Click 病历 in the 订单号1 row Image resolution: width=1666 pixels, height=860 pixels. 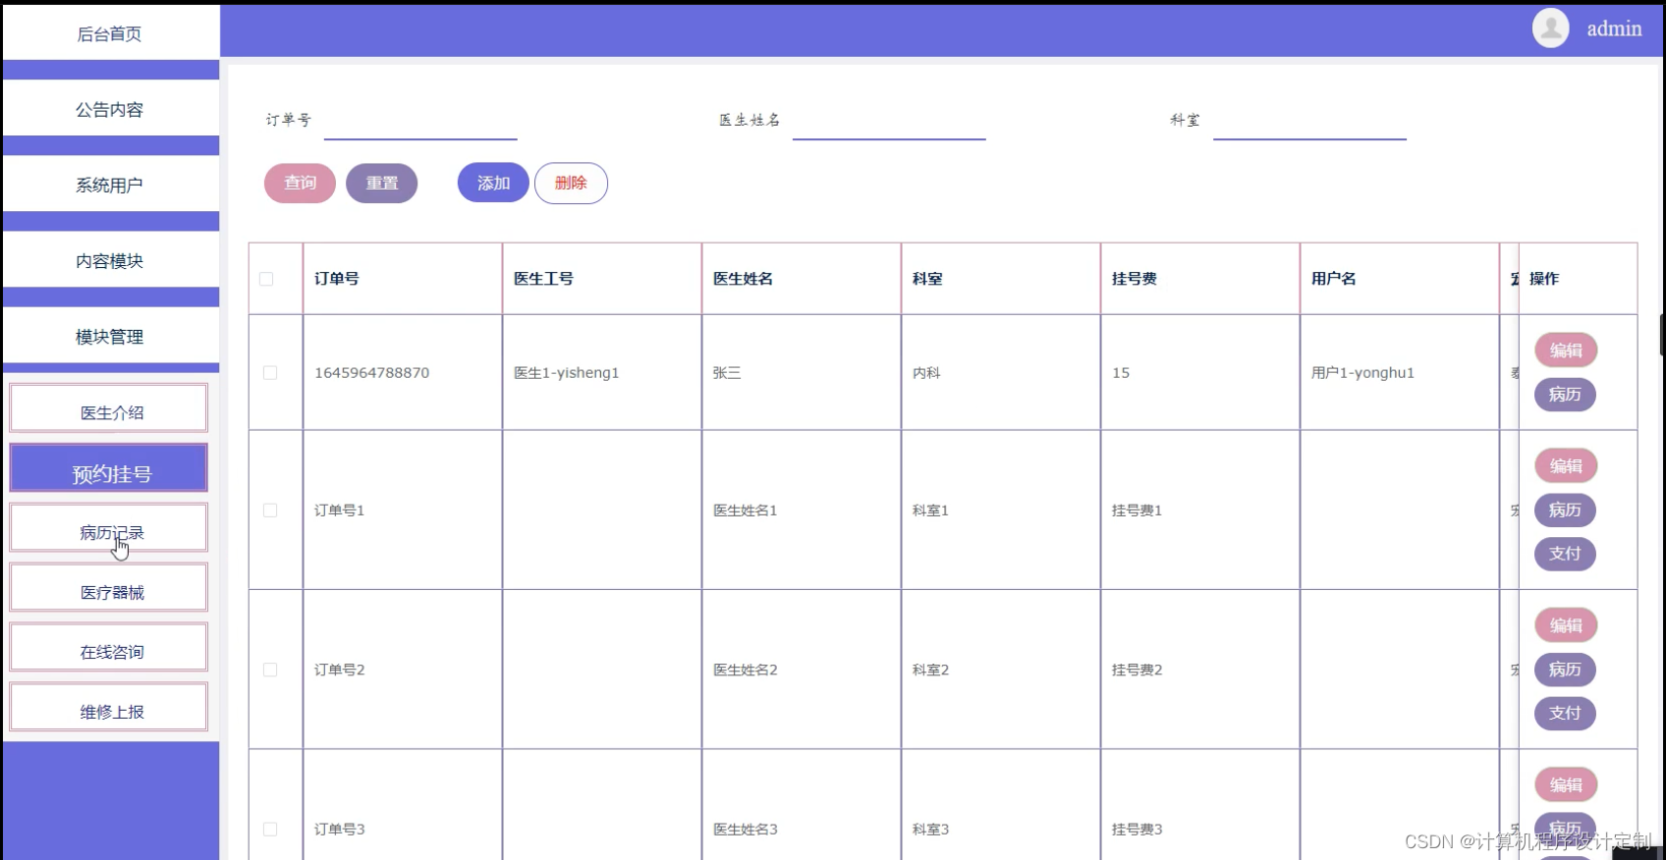(x=1565, y=510)
